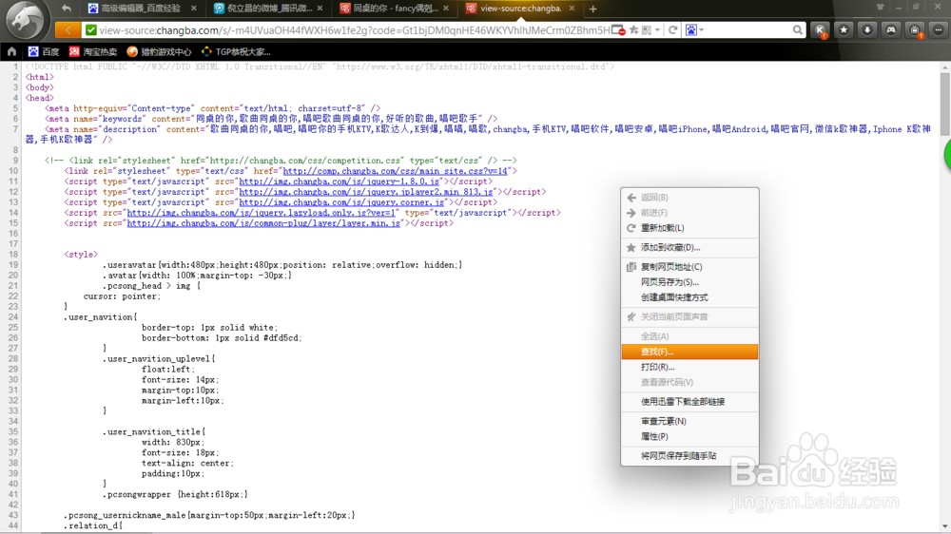Open favorites star toolbar button

click(x=844, y=29)
